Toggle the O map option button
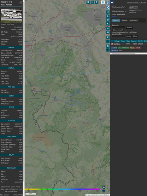This screenshot has width=147, height=196. tap(108, 20)
